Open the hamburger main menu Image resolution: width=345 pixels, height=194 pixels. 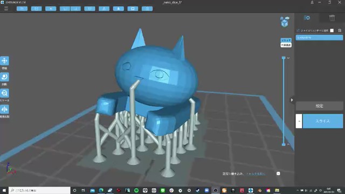coord(6,9)
